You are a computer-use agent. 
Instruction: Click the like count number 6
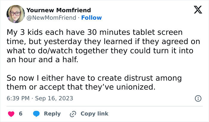tap(21, 114)
